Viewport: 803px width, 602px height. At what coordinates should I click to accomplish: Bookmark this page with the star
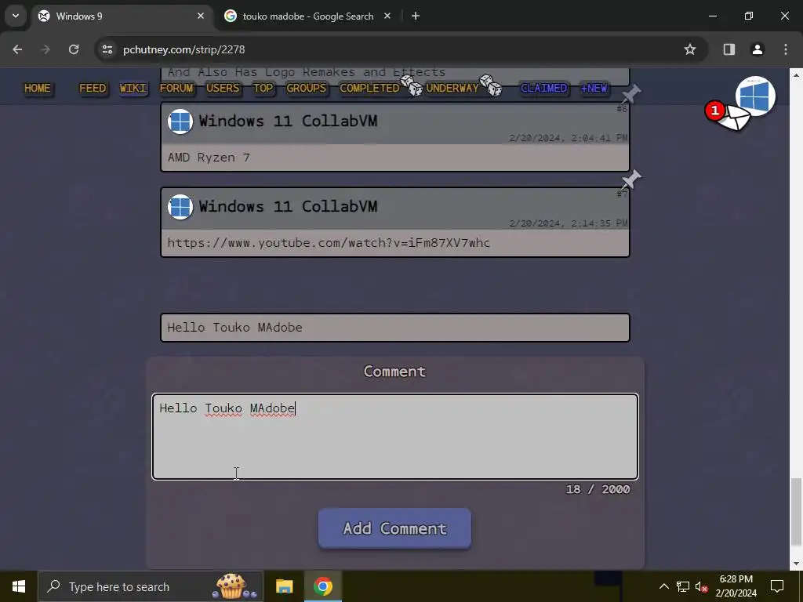tap(690, 49)
